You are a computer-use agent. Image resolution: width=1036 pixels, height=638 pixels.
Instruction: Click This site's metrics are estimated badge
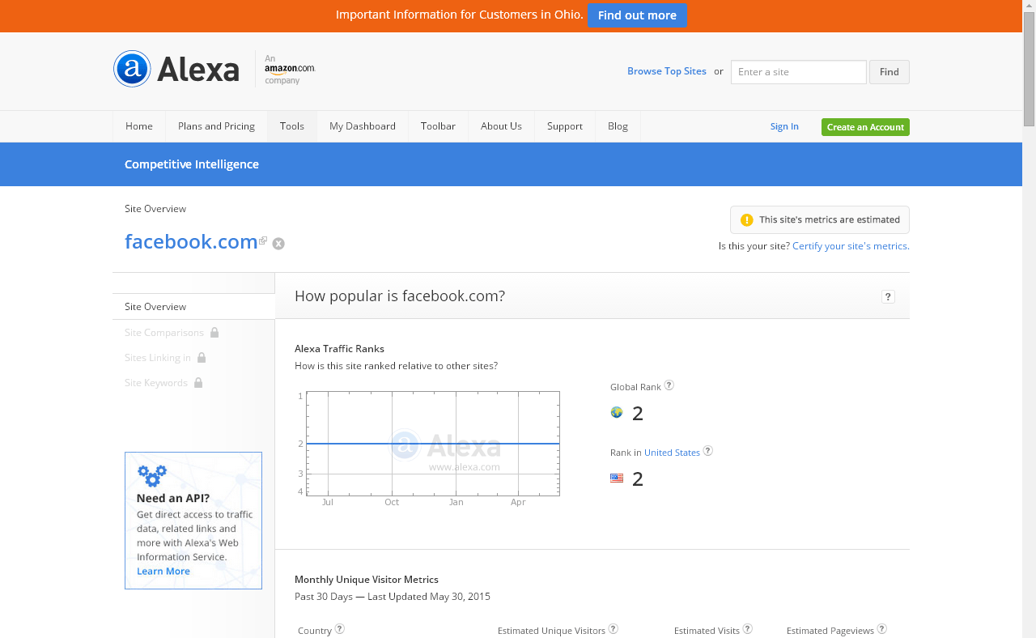pyautogui.click(x=820, y=219)
